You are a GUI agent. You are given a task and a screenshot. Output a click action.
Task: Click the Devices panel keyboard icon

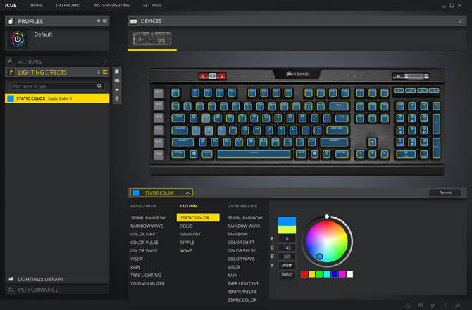[x=134, y=21]
